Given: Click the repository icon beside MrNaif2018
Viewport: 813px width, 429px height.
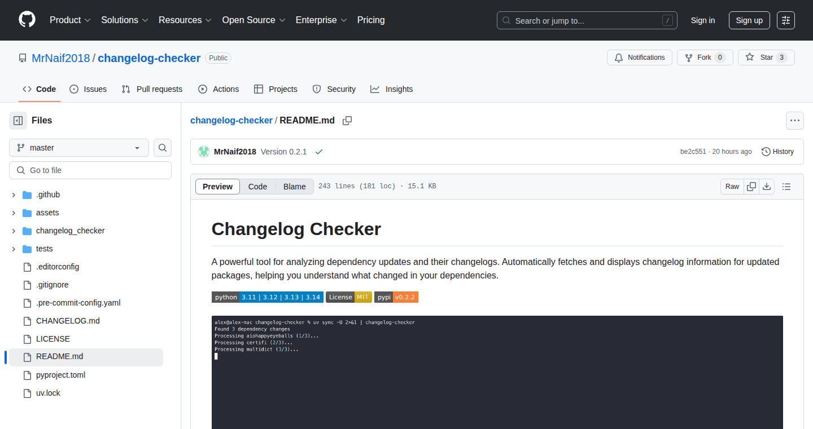Looking at the screenshot, I should (23, 58).
